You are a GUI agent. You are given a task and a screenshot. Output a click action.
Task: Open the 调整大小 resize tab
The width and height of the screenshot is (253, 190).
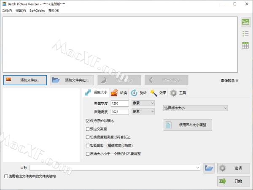pos(96,92)
